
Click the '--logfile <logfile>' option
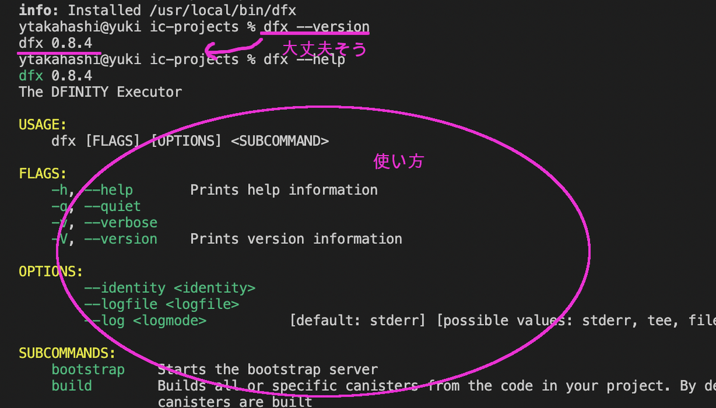[162, 304]
